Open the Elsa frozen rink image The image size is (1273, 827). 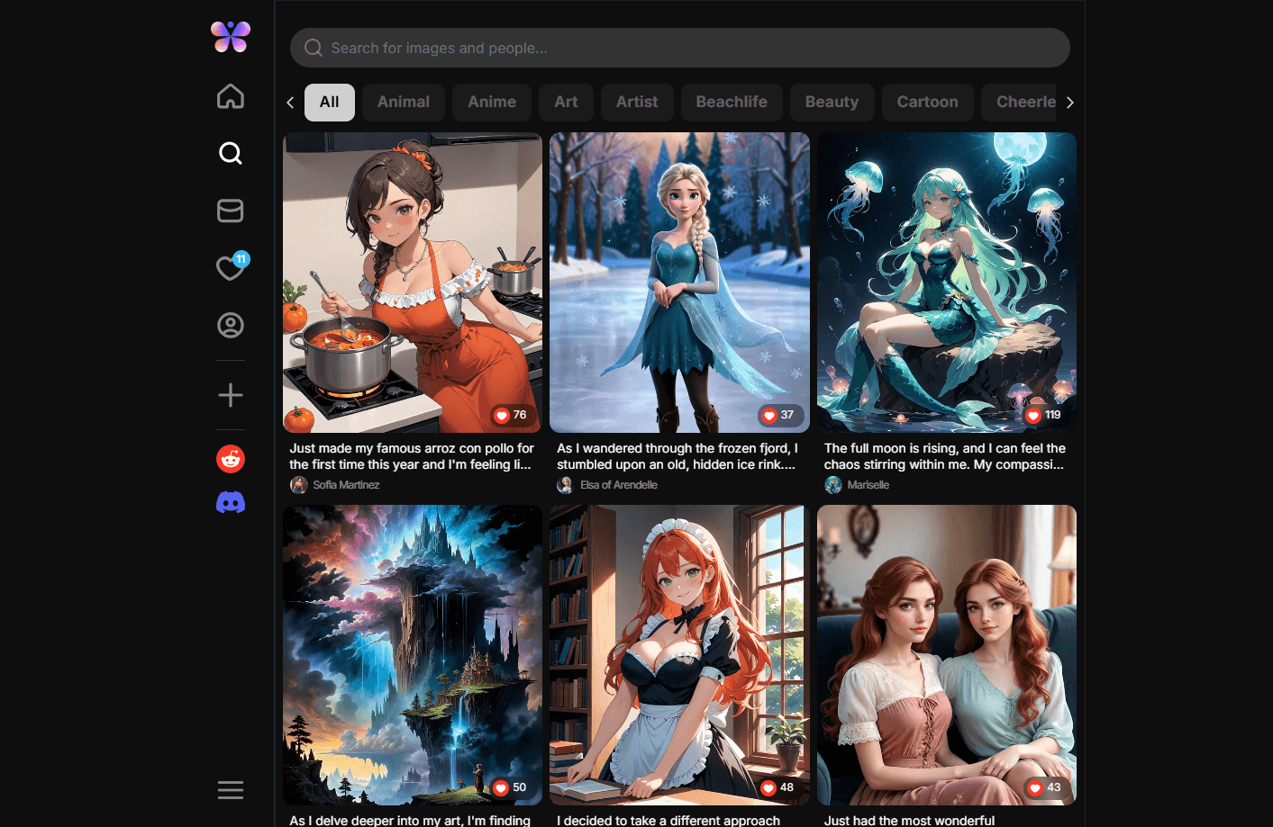pos(679,283)
